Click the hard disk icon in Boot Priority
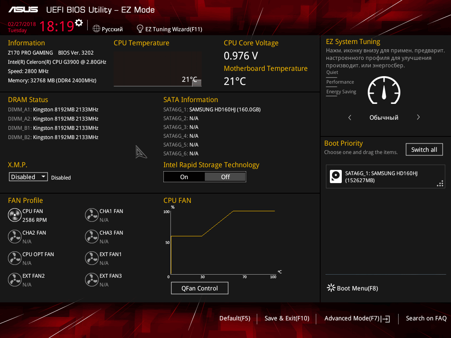 point(336,176)
